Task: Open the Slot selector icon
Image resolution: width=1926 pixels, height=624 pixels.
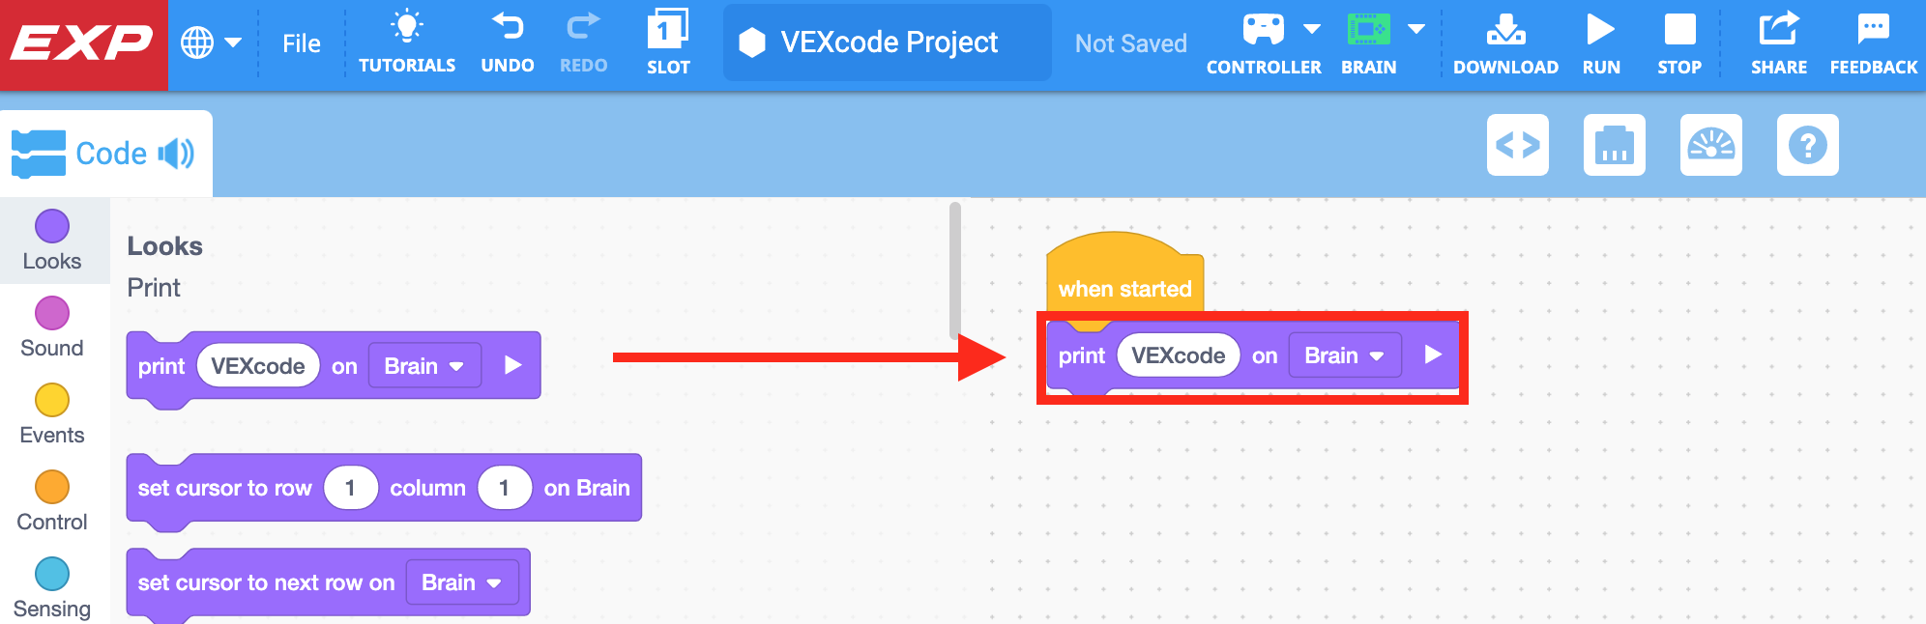Action: click(668, 27)
